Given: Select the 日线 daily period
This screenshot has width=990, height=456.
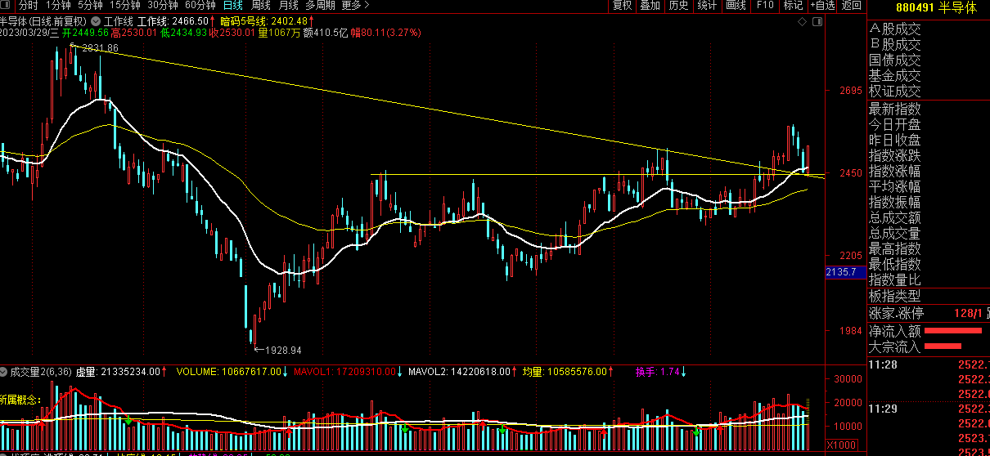Looking at the screenshot, I should pos(233,5).
